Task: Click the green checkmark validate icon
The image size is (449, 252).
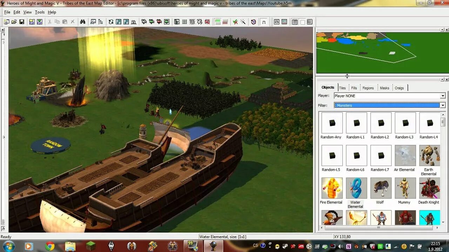Action: coord(235,22)
